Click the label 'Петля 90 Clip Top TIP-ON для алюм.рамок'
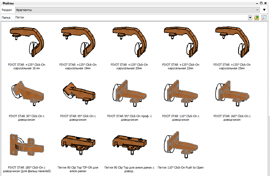The width and height of the screenshot is (270, 176). click(78, 169)
